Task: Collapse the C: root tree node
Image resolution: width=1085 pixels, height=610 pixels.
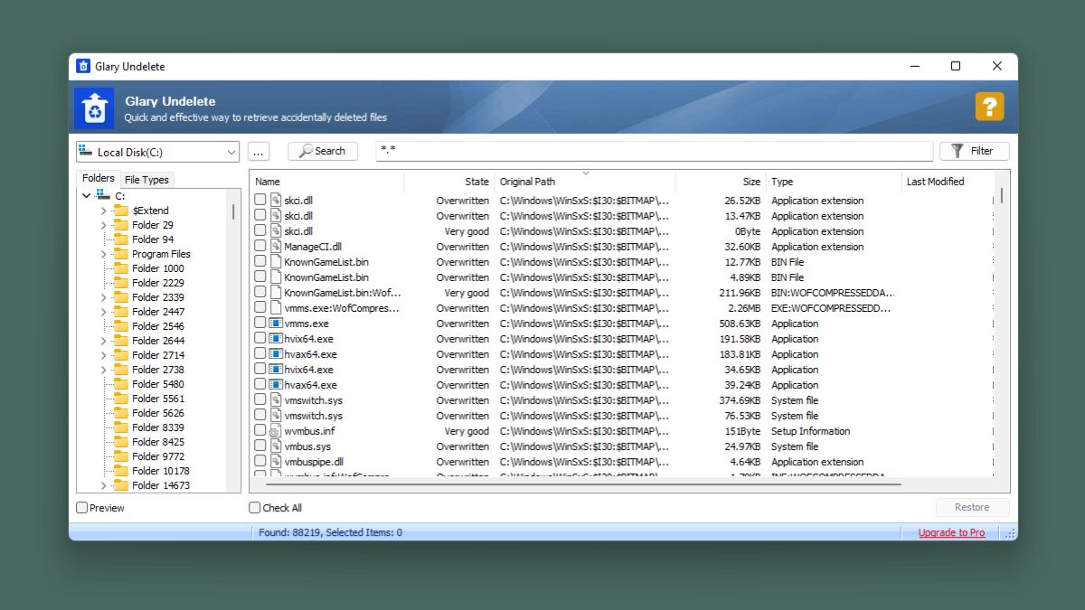Action: (86, 195)
